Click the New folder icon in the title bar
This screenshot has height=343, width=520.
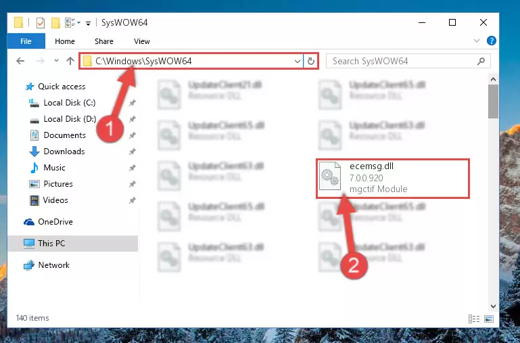pos(55,23)
